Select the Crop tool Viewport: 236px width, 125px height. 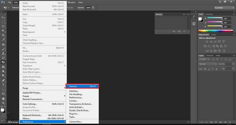point(3,35)
